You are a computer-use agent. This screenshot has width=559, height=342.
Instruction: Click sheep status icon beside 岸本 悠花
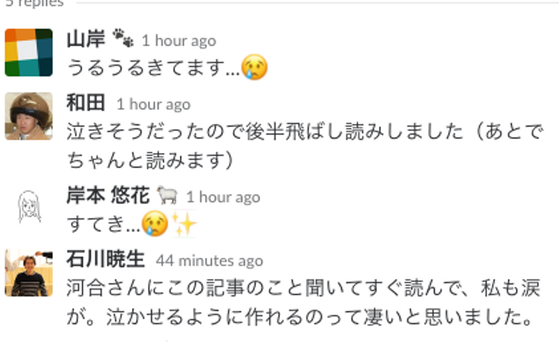(x=167, y=195)
